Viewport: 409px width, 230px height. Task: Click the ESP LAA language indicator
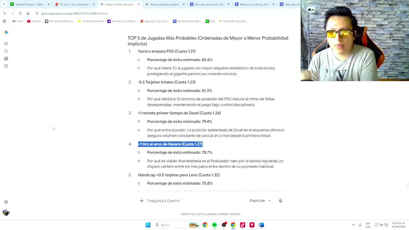368,225
